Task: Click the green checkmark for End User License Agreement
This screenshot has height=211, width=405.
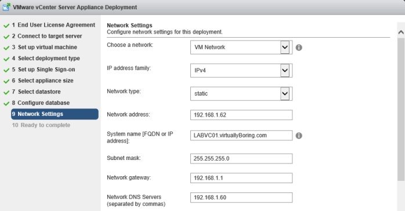Action: click(x=6, y=26)
